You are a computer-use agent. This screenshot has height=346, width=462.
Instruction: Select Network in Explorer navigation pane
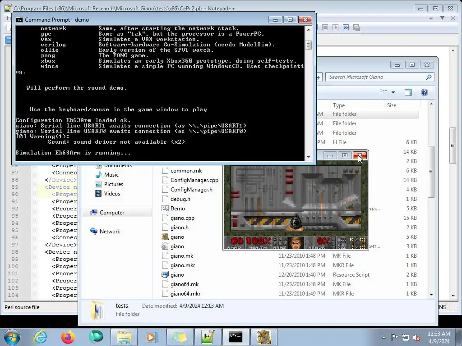[110, 232]
